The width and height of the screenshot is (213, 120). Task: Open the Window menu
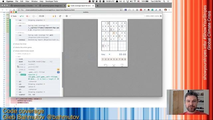point(34,1)
